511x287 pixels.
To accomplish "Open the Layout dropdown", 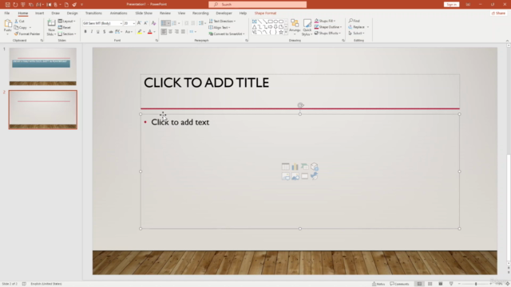I will click(x=67, y=22).
